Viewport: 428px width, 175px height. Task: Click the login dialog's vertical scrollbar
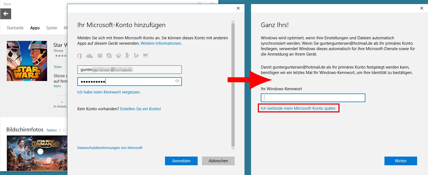[233, 85]
